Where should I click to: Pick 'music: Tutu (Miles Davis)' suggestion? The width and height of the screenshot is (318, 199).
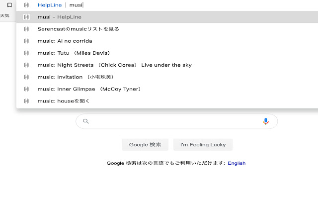pos(167,53)
